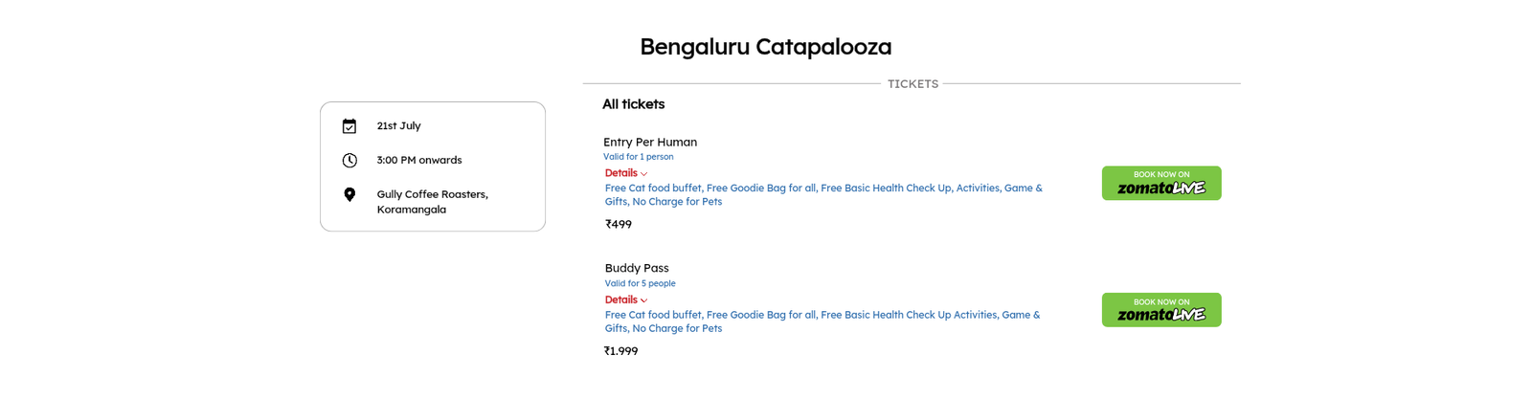Click the Valid for 1 person label
Image resolution: width=1532 pixels, height=399 pixels.
click(x=639, y=157)
